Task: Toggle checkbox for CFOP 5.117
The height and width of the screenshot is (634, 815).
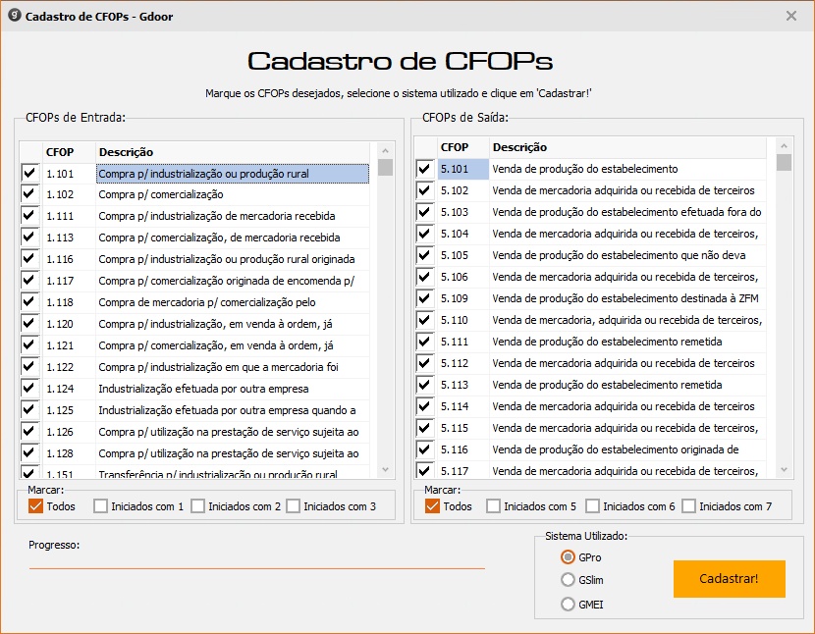Action: (424, 470)
